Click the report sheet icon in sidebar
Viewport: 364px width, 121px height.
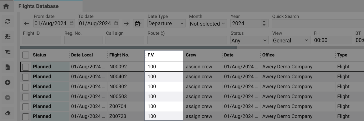(8, 67)
